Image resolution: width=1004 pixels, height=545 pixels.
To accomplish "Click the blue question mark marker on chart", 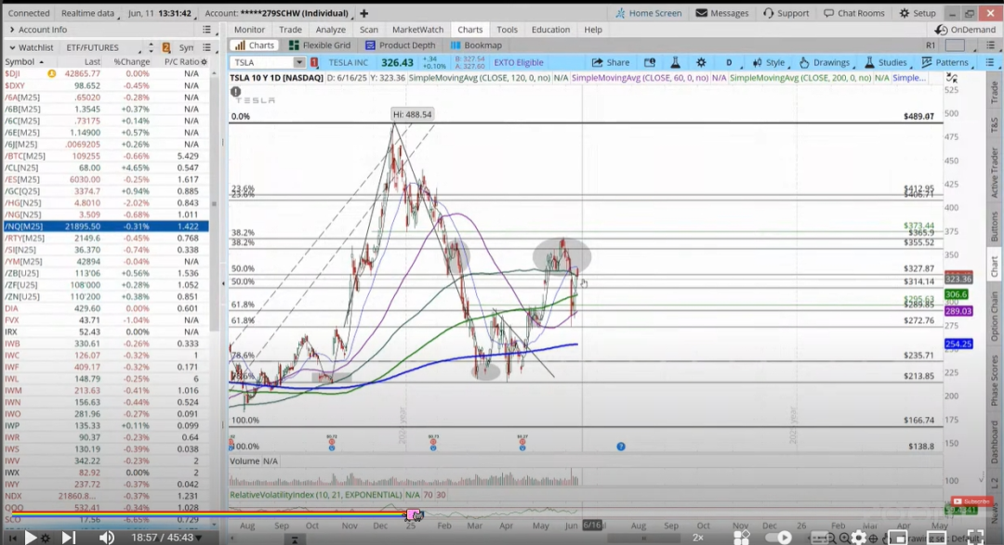I will point(620,447).
